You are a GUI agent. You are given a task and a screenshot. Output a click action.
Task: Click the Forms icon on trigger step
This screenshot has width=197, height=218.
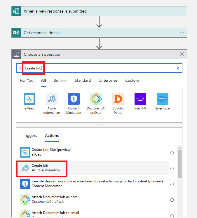16,11
